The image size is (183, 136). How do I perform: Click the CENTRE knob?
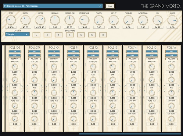point(40,20)
